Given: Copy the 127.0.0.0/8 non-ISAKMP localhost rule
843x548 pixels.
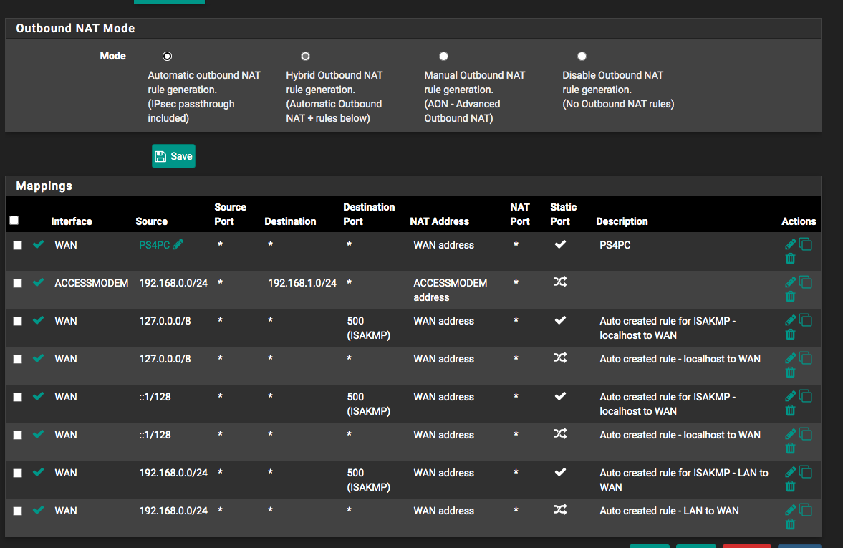Looking at the screenshot, I should click(x=805, y=358).
